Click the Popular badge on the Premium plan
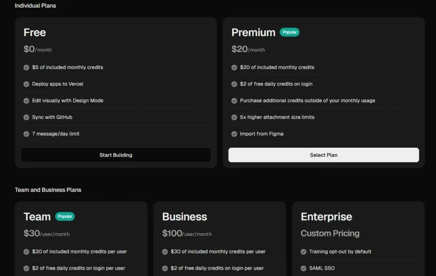The image size is (436, 276). [290, 32]
